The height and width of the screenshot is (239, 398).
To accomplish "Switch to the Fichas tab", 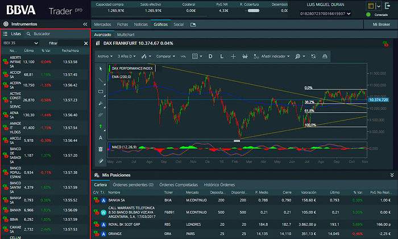I will click(123, 24).
